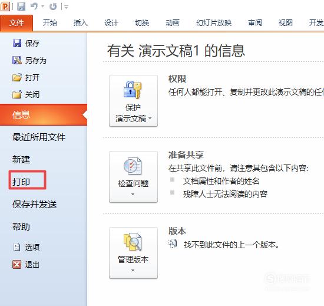Choose 打印 in backstage menu
This screenshot has width=324, height=306.
21,182
